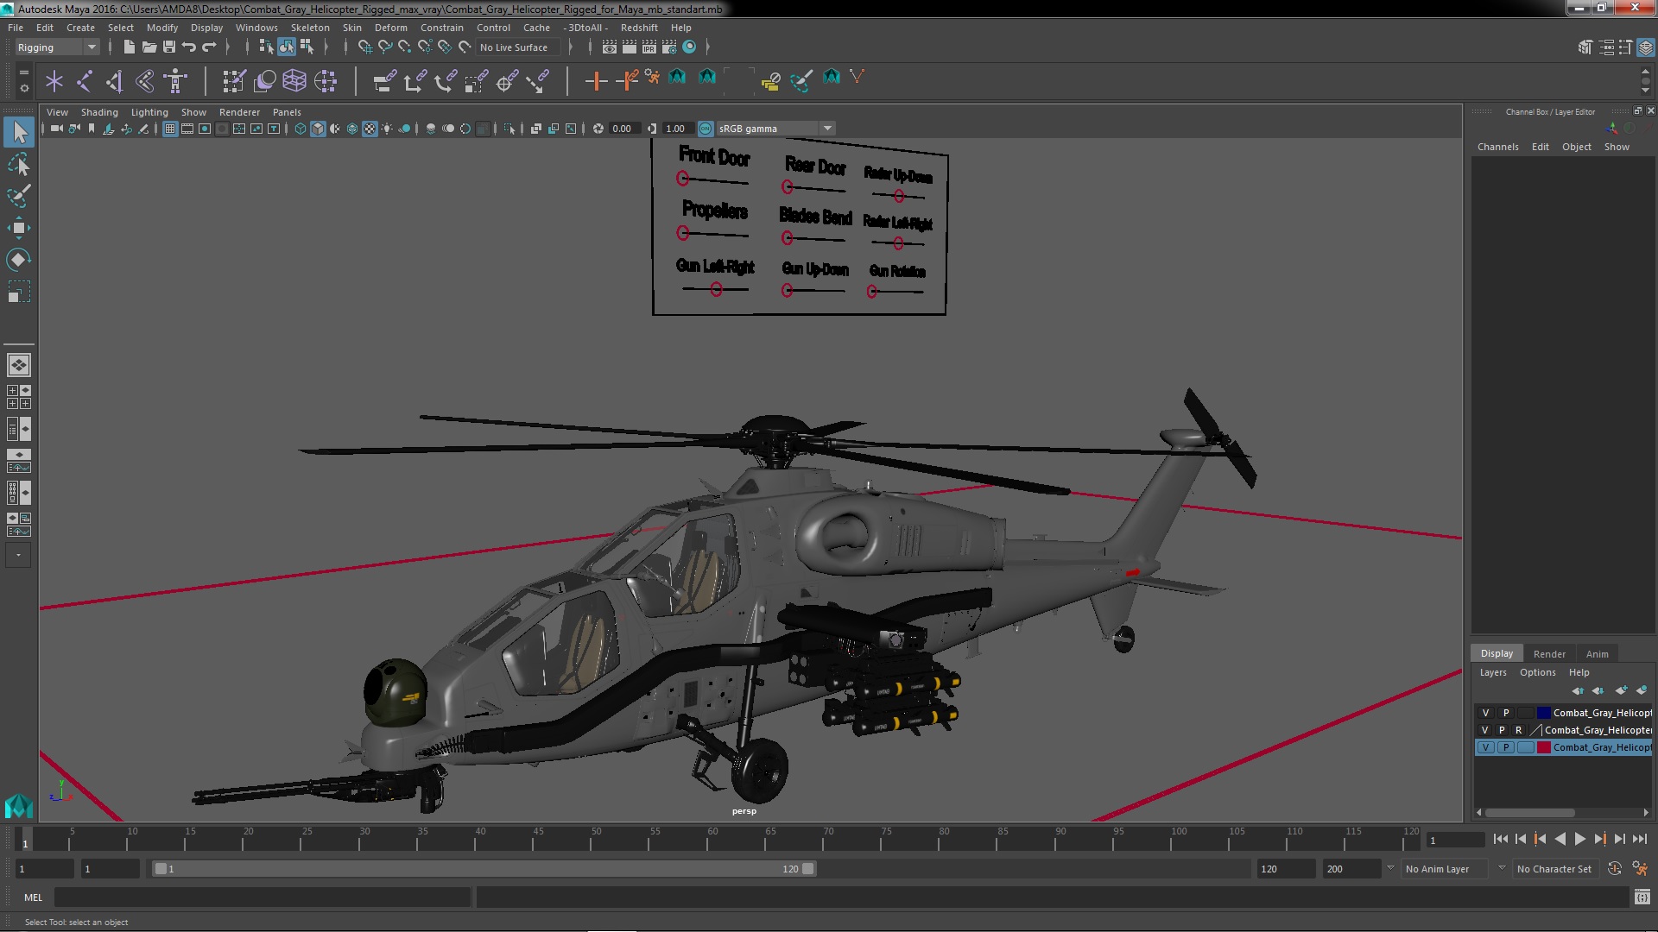Image resolution: width=1658 pixels, height=932 pixels.
Task: Open the viewport Shading menu
Action: point(99,112)
